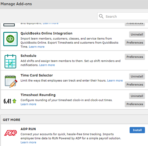Screen dimensions: 148x146
Task: Uninstall QuickBooks Online Integration
Action: [137, 34]
